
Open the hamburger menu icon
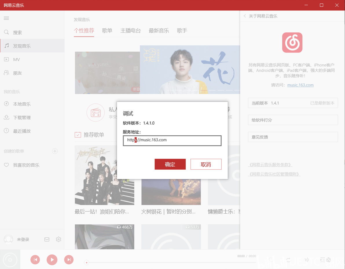tap(6, 18)
